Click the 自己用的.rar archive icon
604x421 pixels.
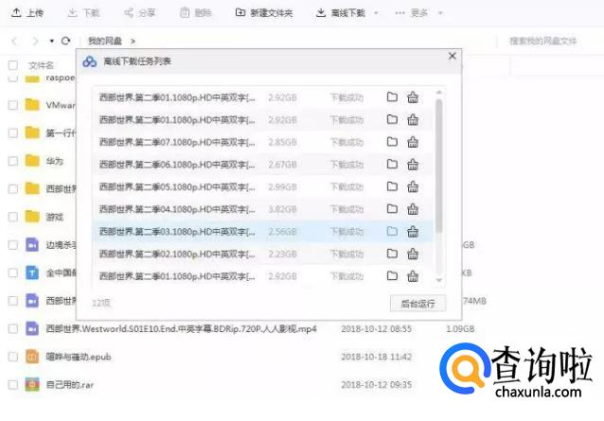coord(32,384)
